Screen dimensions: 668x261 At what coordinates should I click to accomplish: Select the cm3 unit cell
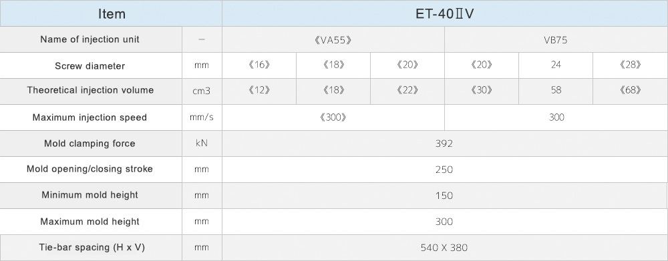[x=202, y=91]
